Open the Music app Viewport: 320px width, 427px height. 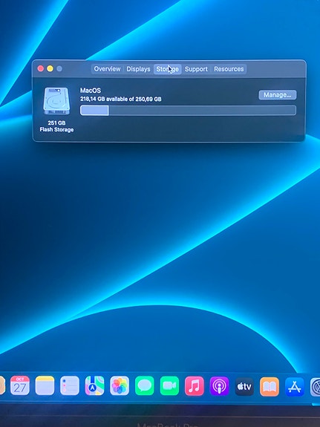(x=195, y=385)
